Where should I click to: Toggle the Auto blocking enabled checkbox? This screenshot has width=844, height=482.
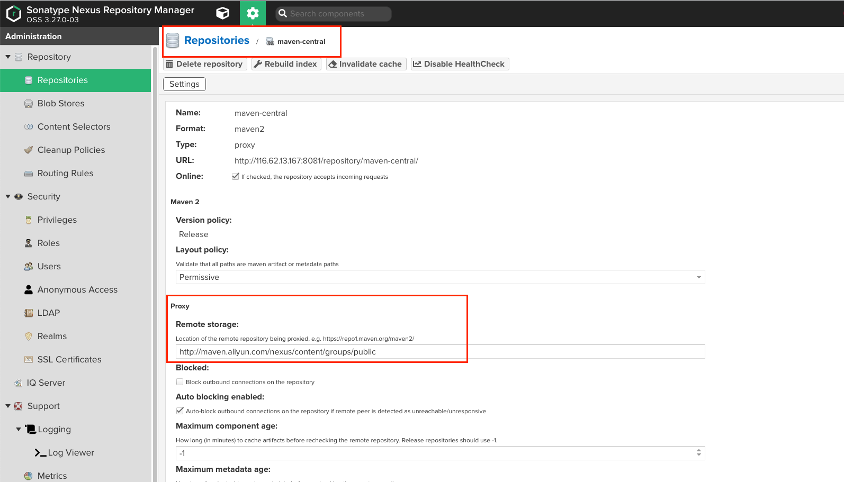tap(179, 411)
